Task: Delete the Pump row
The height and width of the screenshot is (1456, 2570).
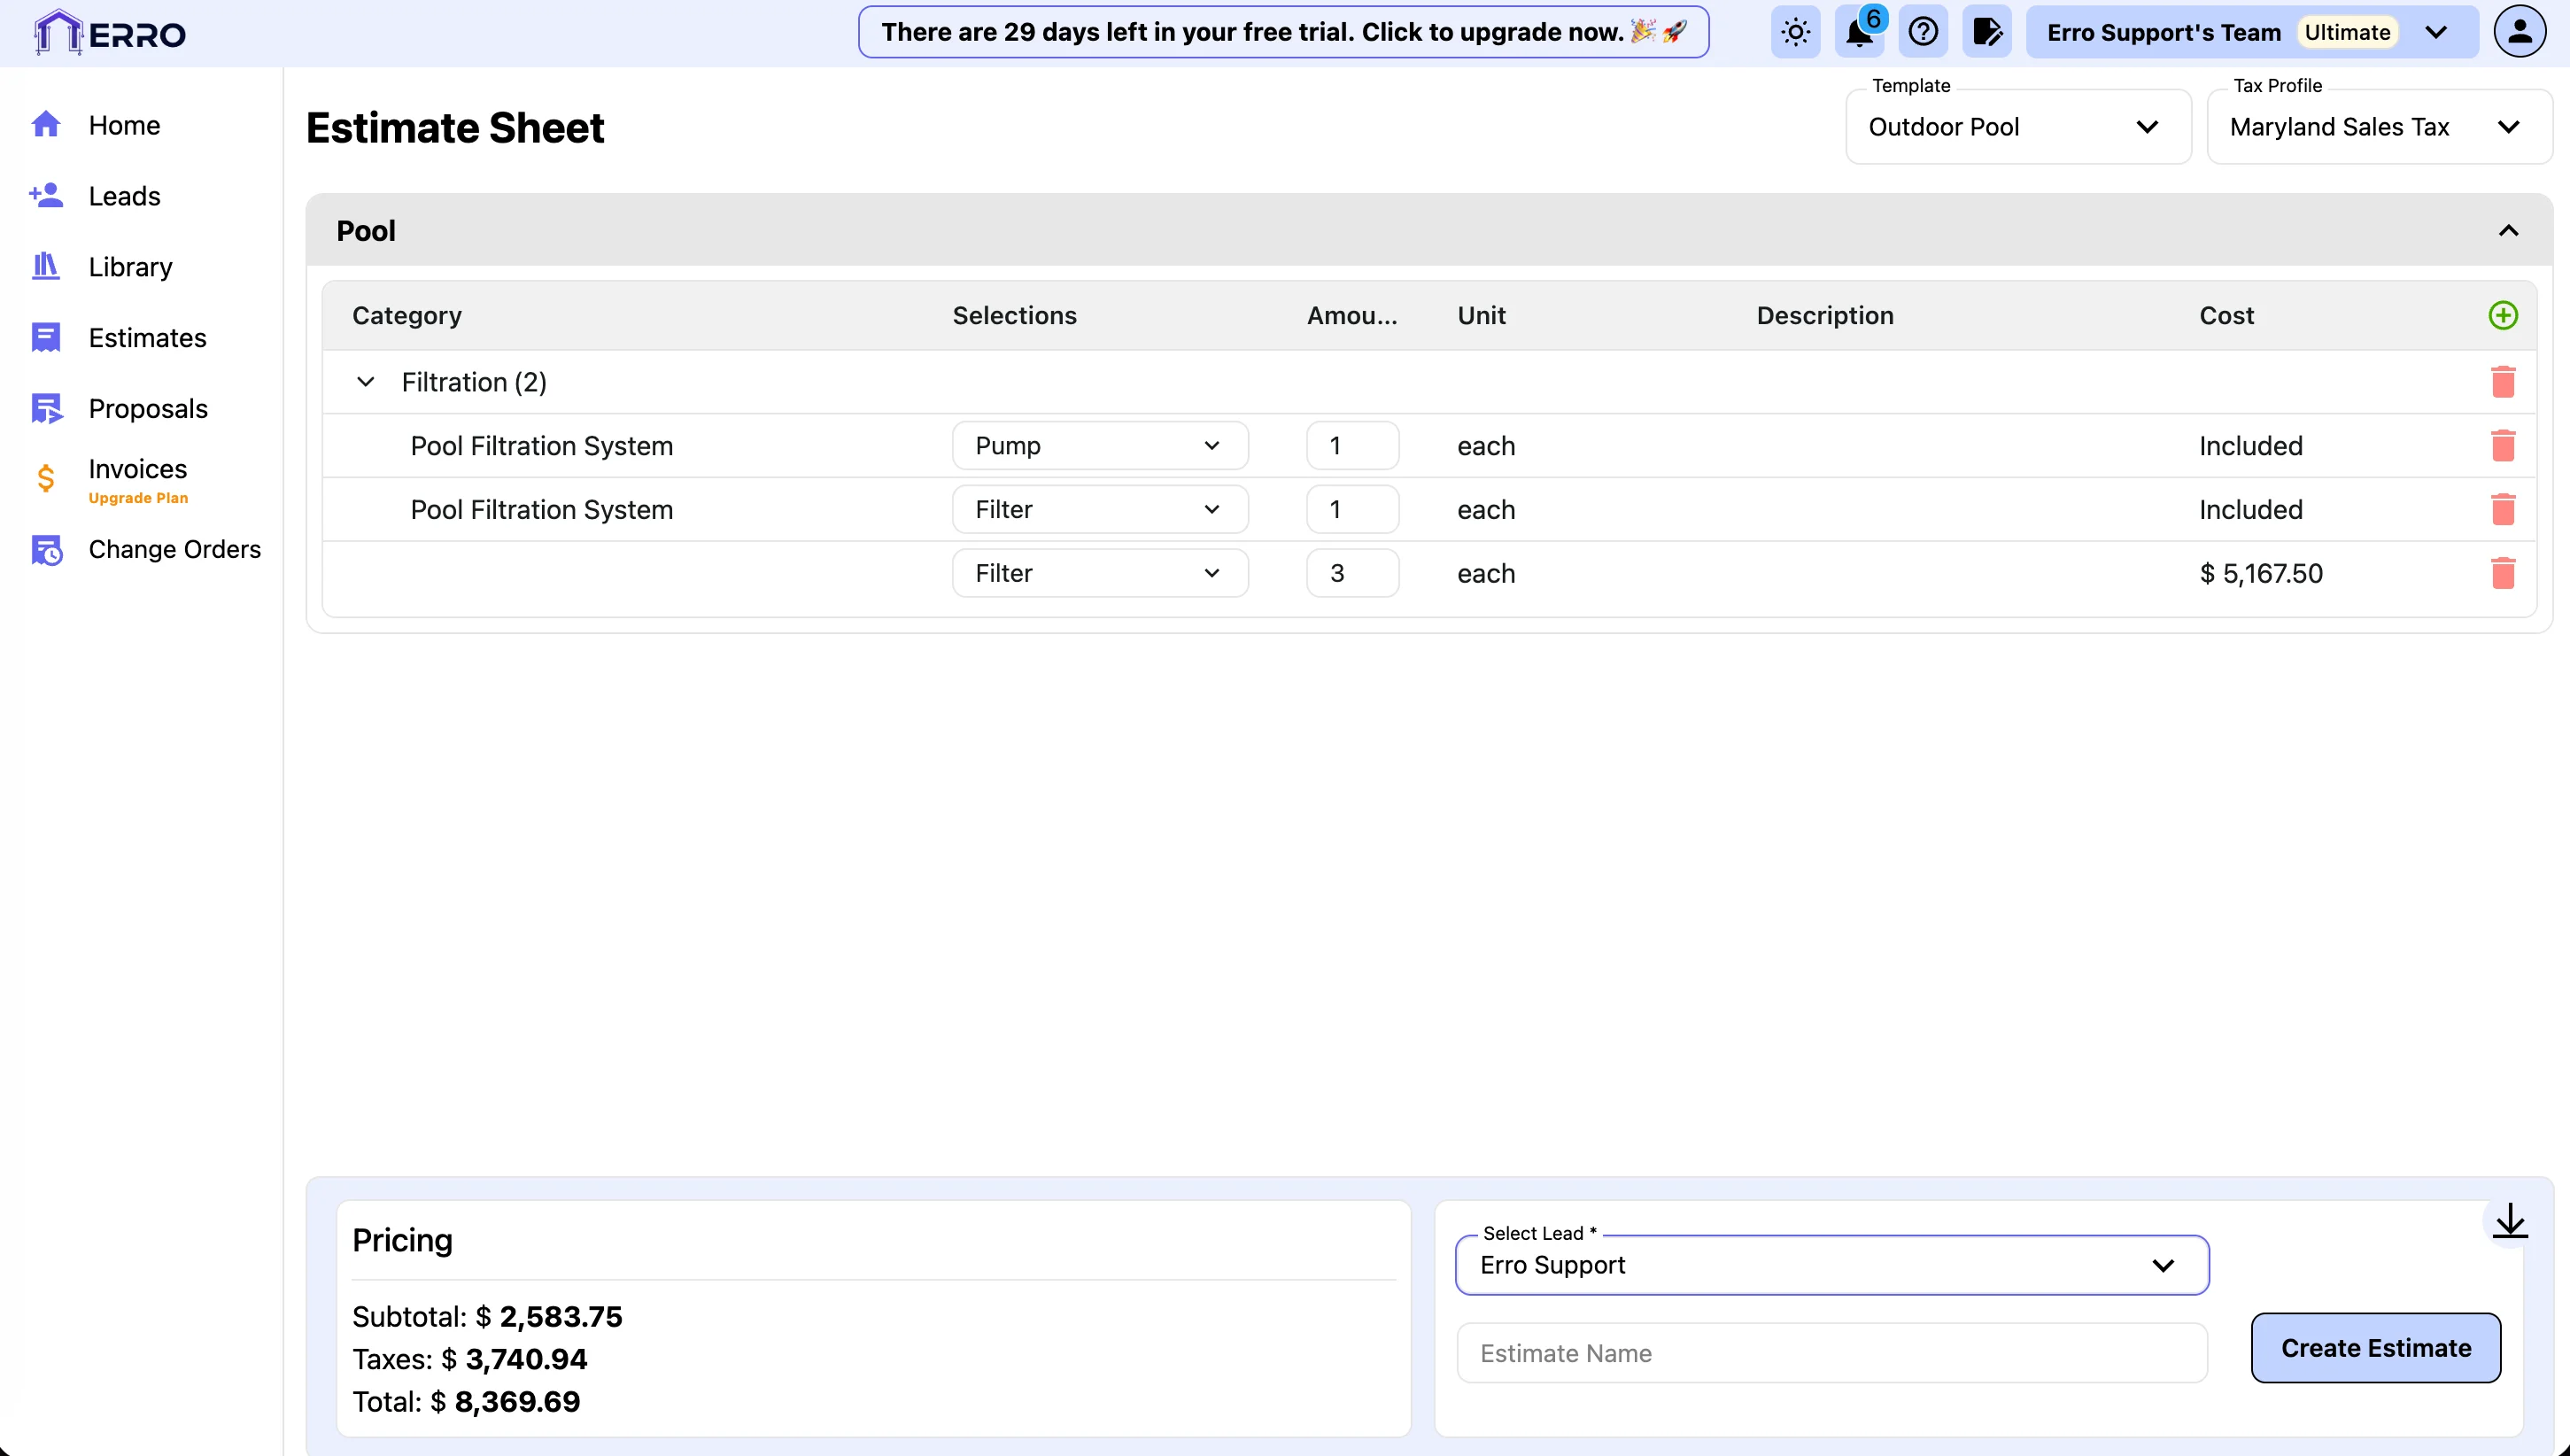Action: tap(2502, 445)
